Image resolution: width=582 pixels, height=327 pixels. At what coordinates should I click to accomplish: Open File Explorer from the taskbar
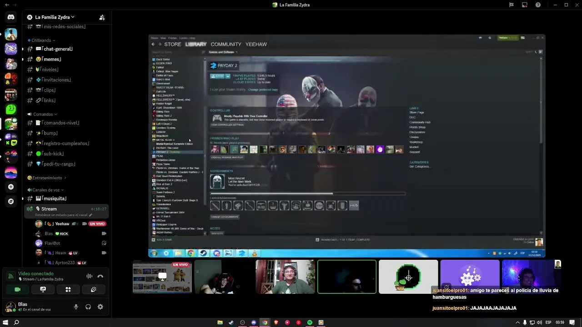coord(220,322)
